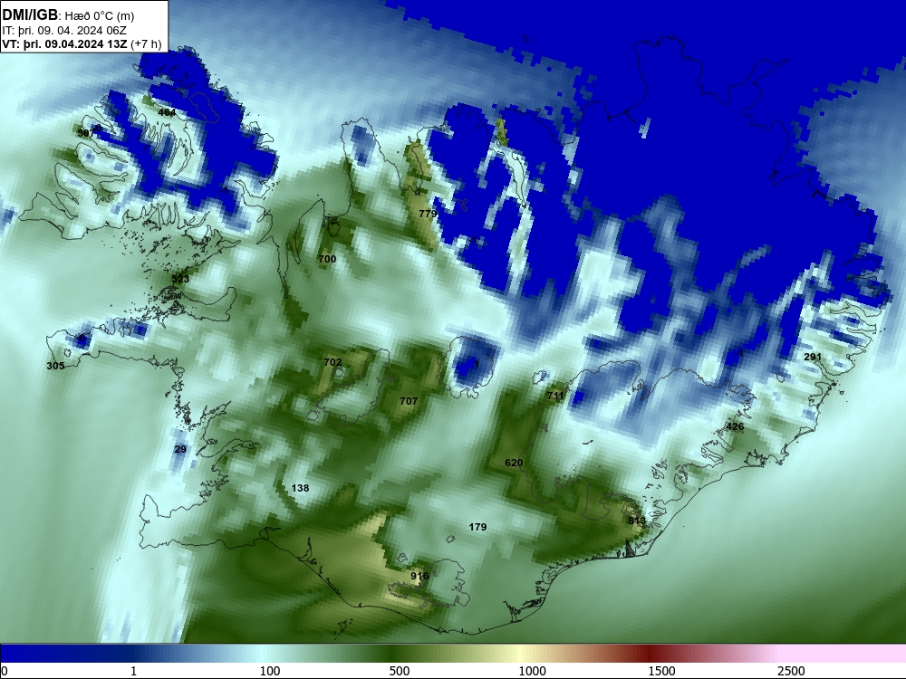Select the IT initialization time line
The image size is (906, 679).
pos(64,31)
